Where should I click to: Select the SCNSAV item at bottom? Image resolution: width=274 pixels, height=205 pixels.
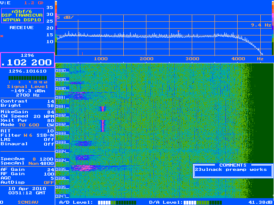tap(28, 202)
